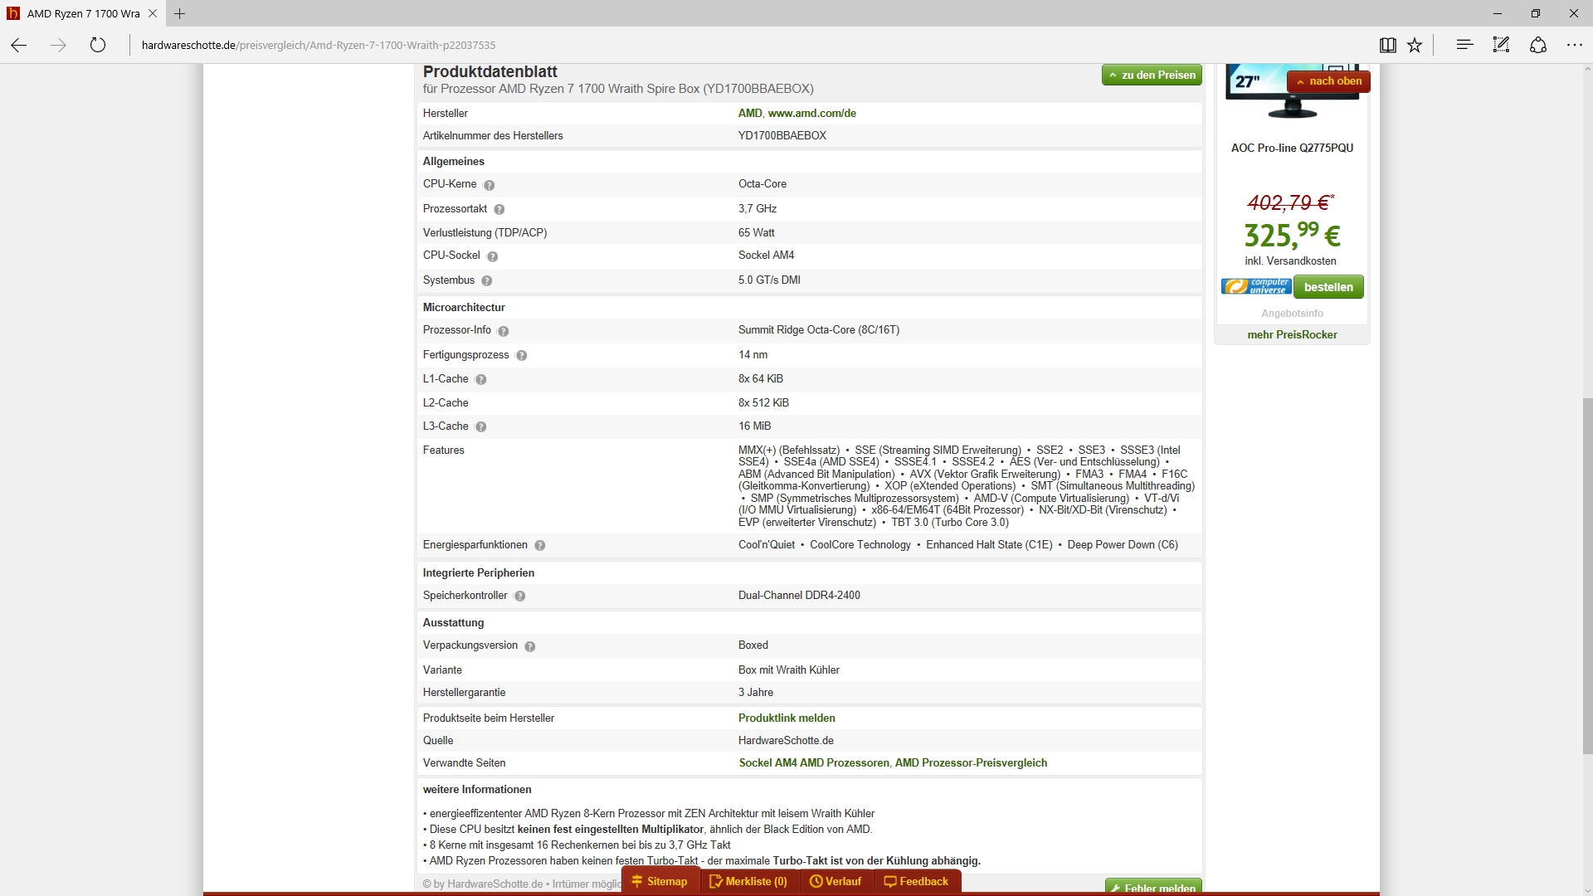Open 'mehr PreisRocker' link
Screen dimensions: 1593x896
coord(1292,334)
